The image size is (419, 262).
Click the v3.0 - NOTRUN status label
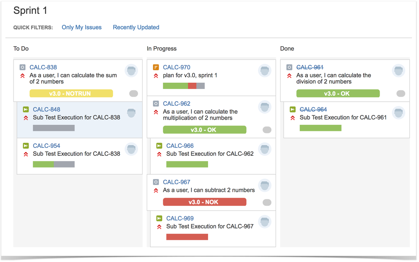coord(71,93)
